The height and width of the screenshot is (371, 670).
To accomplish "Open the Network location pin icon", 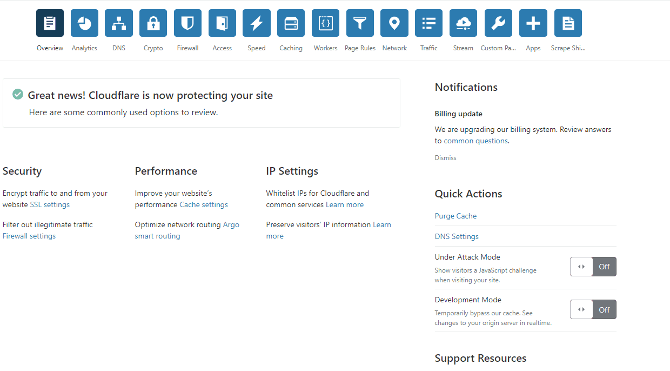I will pyautogui.click(x=394, y=23).
